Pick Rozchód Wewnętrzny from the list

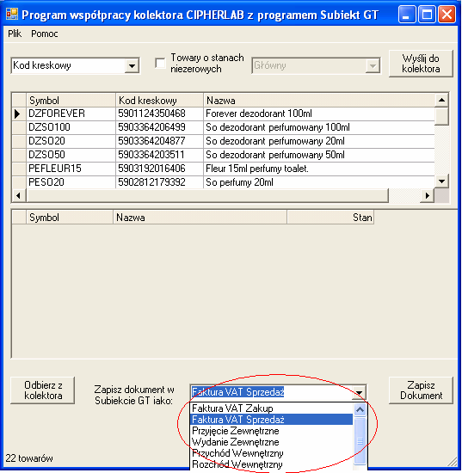point(272,464)
